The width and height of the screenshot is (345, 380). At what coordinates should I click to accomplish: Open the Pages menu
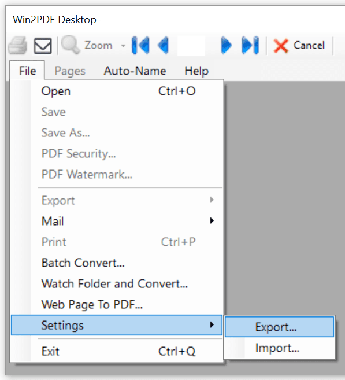[x=70, y=71]
